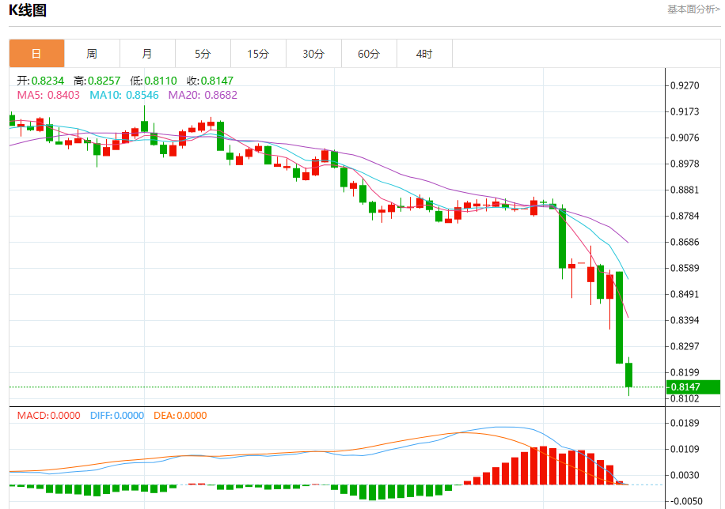Click the DIFF 0.0000 indicator label
This screenshot has height=509, width=725.
(117, 416)
